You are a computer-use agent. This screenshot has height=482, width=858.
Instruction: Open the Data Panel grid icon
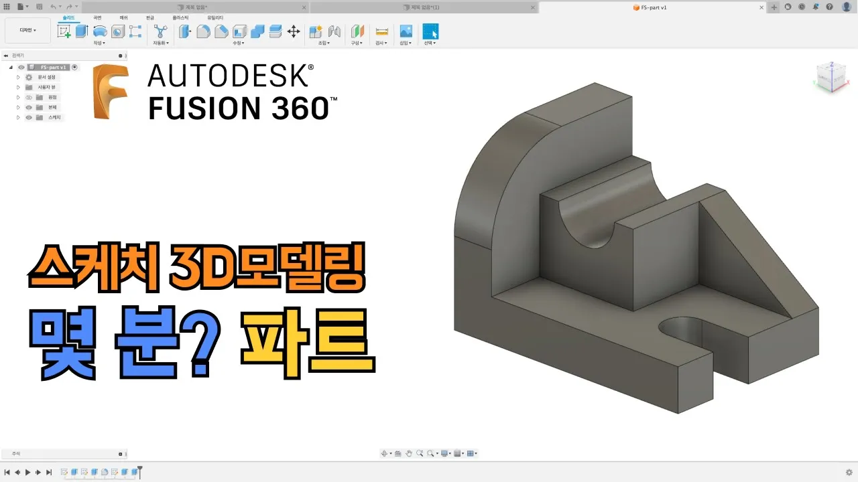(x=7, y=7)
